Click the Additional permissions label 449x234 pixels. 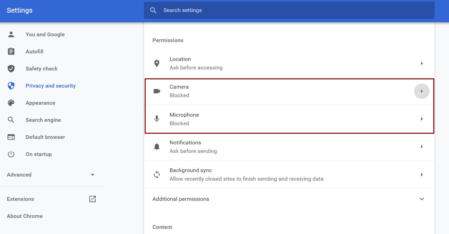click(181, 199)
